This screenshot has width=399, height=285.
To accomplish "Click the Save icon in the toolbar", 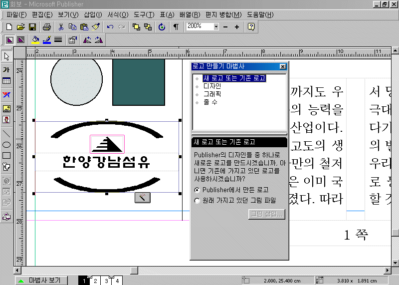I will pyautogui.click(x=32, y=27).
